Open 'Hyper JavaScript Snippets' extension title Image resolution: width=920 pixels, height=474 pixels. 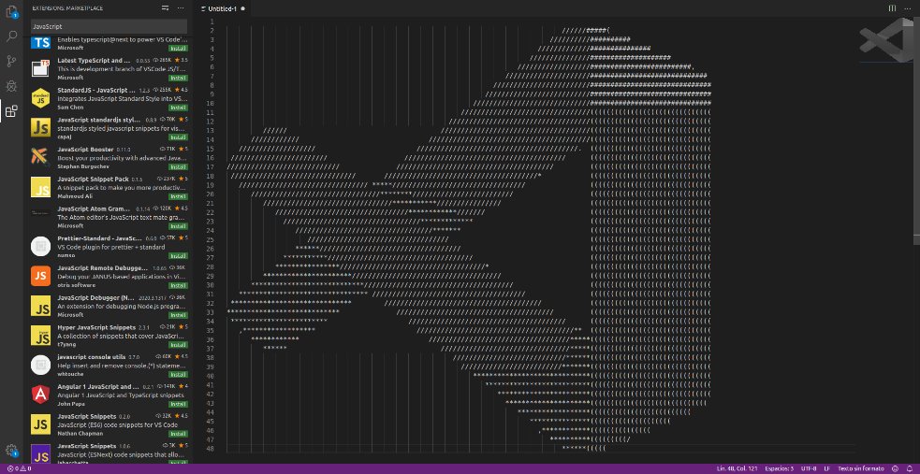coord(96,327)
